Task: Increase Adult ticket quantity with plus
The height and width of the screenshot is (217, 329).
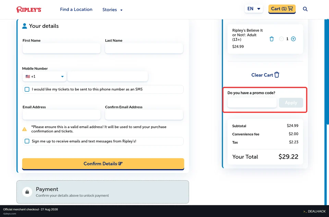Action: coord(293,39)
